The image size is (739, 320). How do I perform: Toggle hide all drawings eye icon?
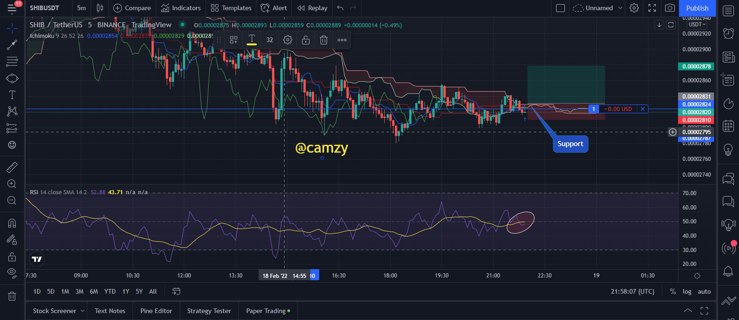click(12, 272)
